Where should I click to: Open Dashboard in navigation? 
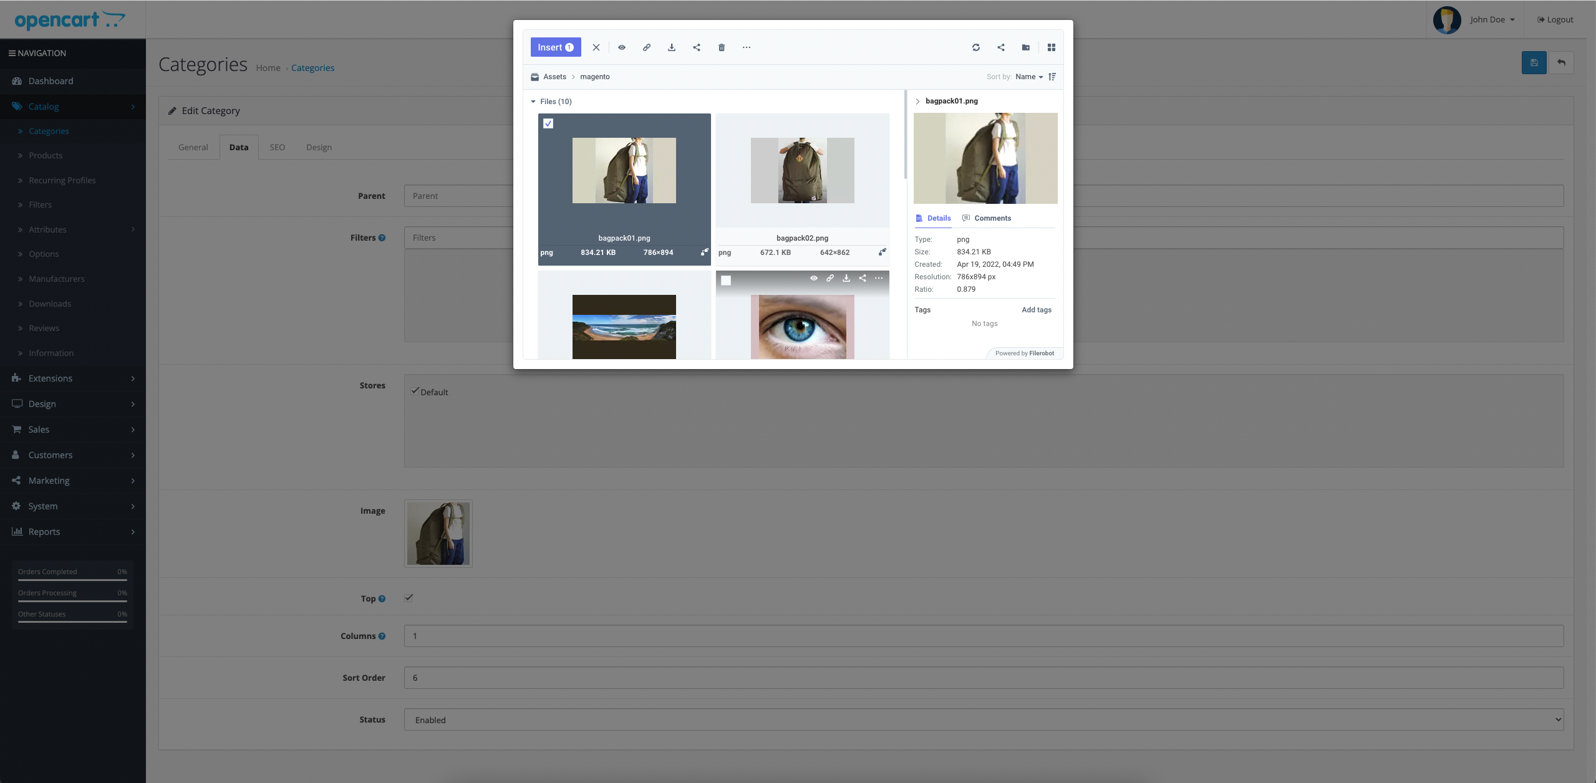[x=73, y=81]
